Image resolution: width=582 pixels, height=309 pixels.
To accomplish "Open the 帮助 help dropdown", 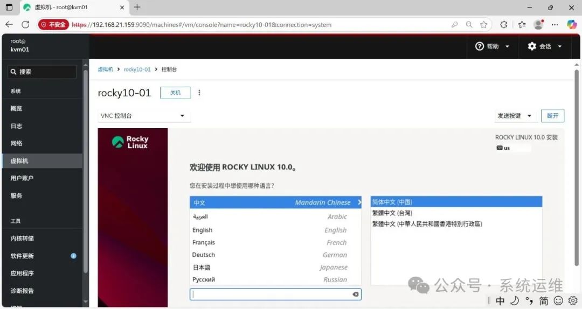I will pos(492,46).
